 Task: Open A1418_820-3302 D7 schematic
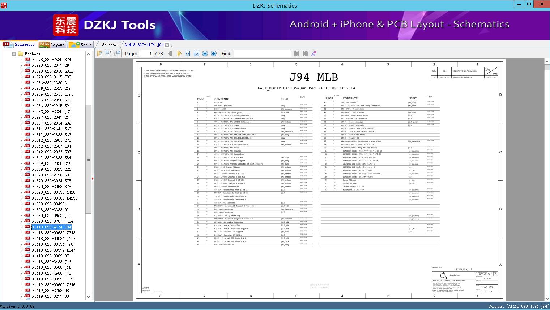click(50, 256)
